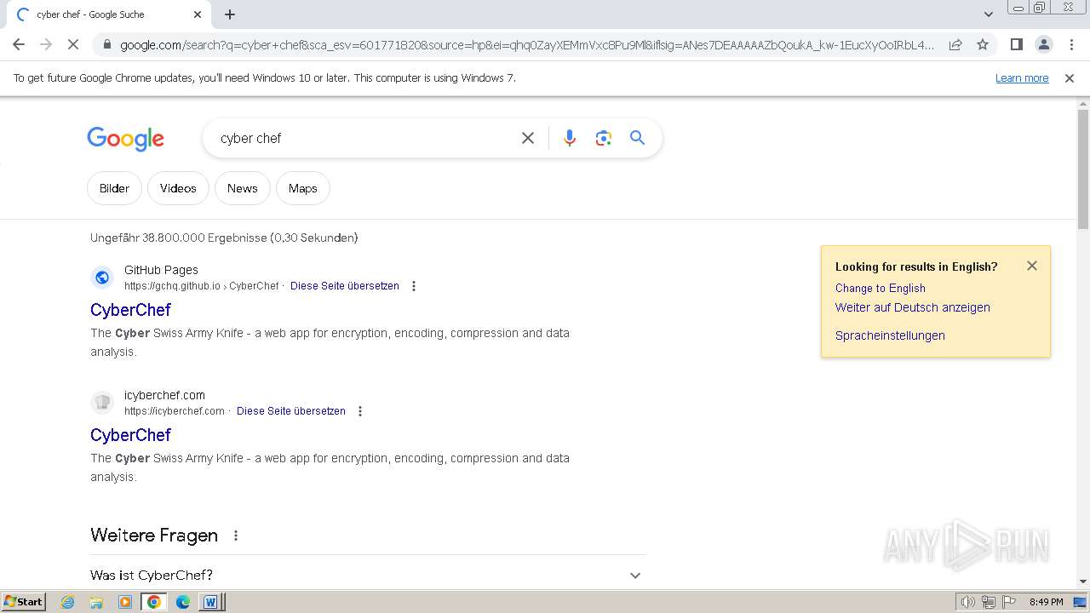The image size is (1090, 613).
Task: Expand 'Was ist CyberChef?' question
Action: pyautogui.click(x=368, y=576)
